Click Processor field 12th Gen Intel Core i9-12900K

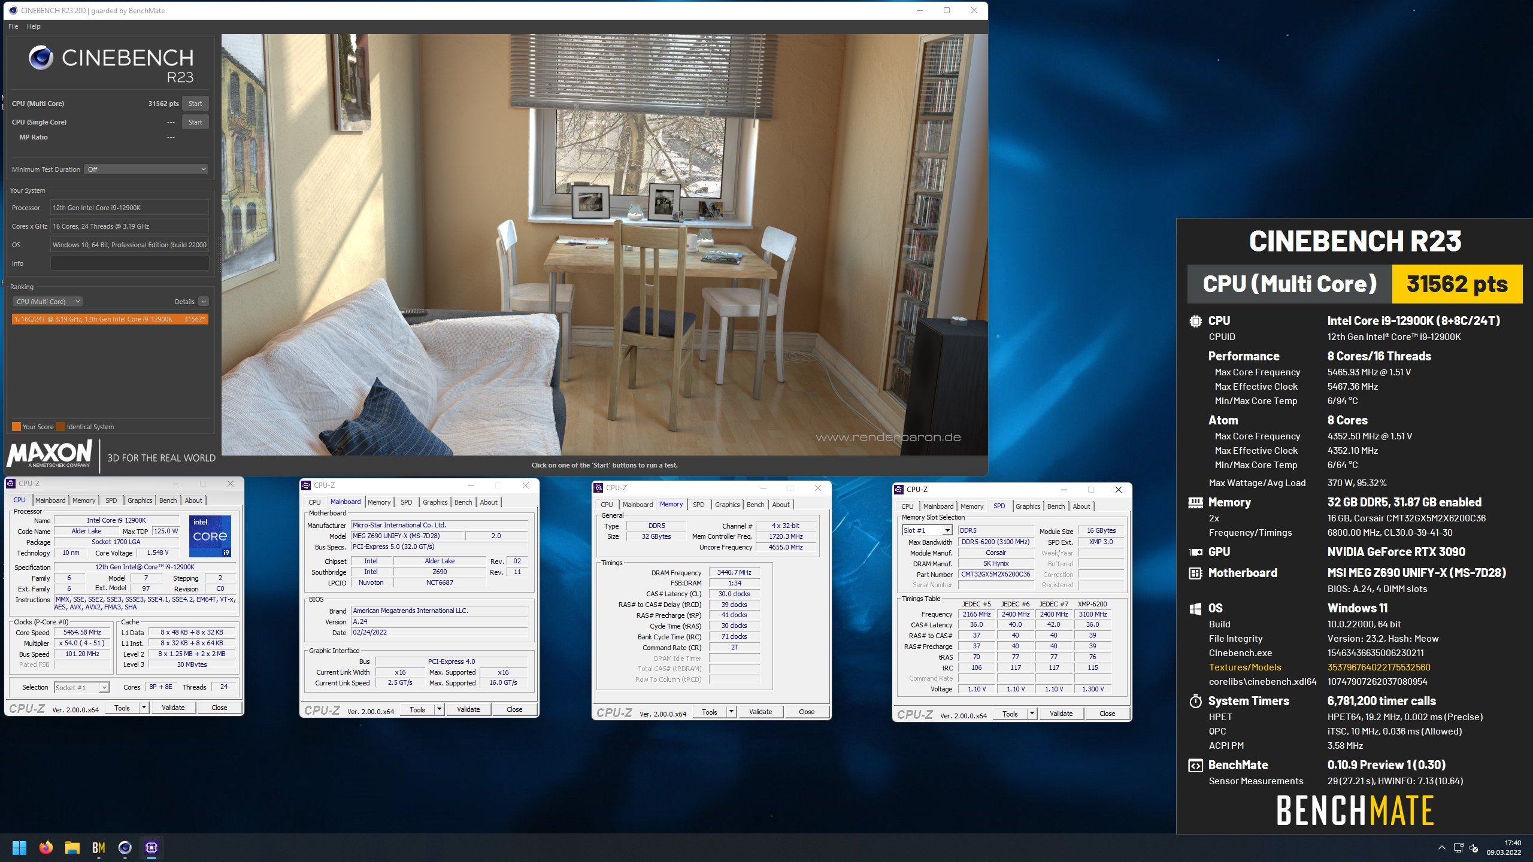(129, 208)
